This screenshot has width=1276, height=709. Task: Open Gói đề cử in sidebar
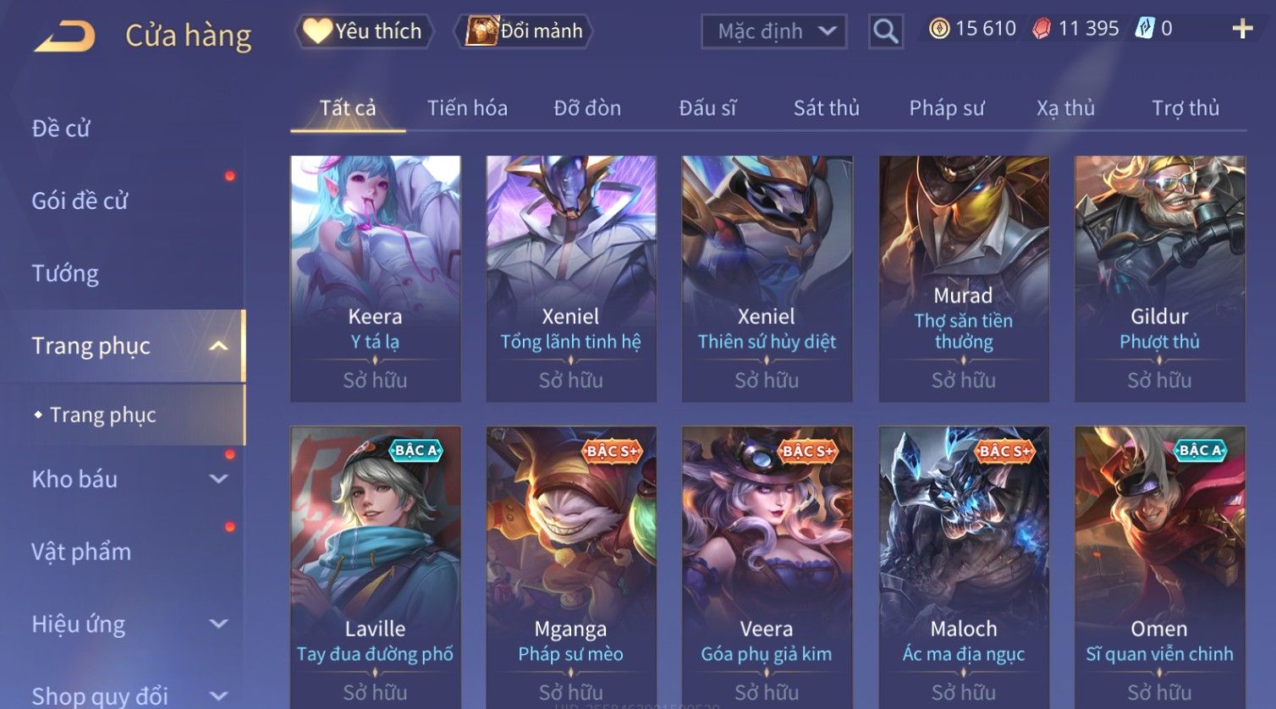(80, 201)
